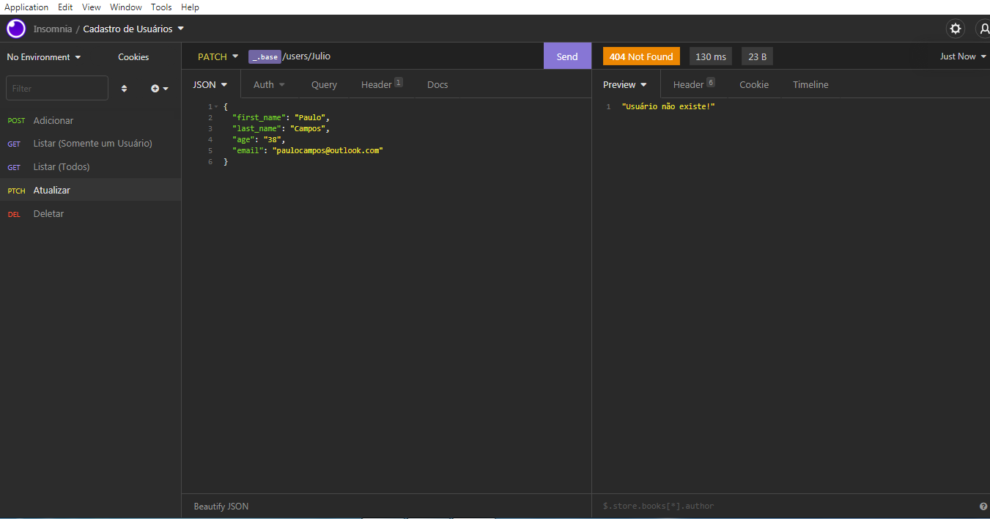Screen dimensions: 990x519
Task: Open the Cookies manager
Action: (133, 56)
